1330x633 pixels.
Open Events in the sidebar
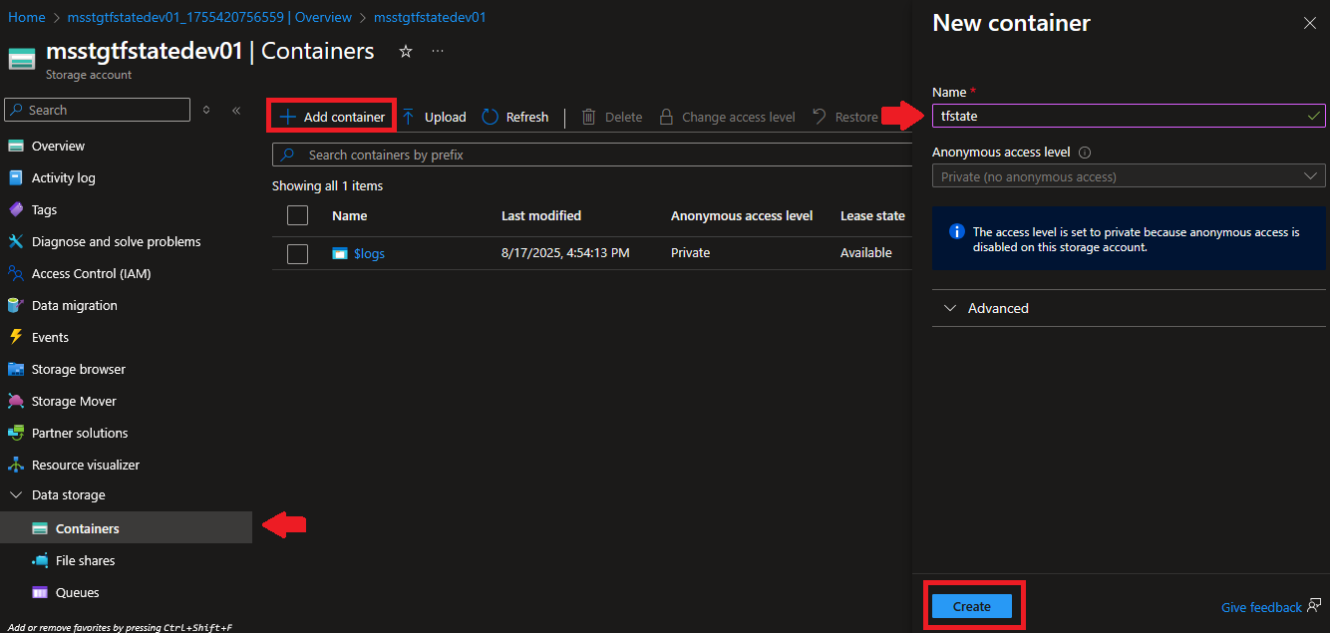tap(50, 337)
